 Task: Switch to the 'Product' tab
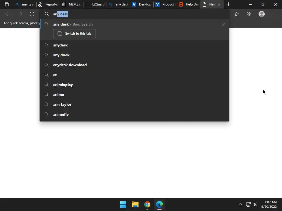[165, 4]
